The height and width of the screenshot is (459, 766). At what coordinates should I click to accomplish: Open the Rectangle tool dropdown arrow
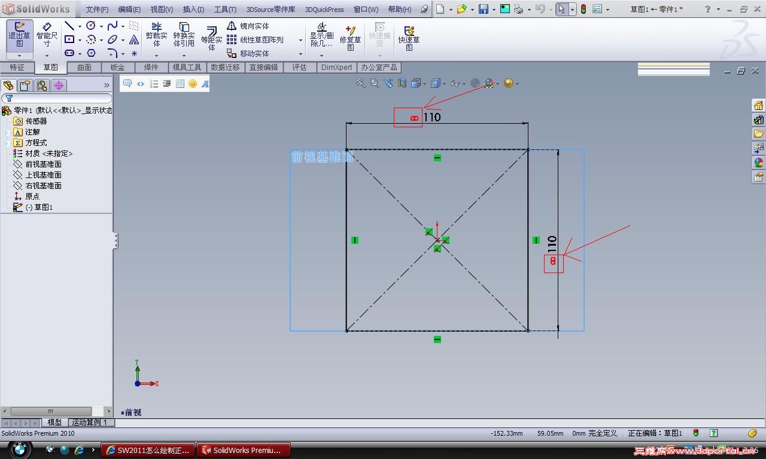(80, 40)
